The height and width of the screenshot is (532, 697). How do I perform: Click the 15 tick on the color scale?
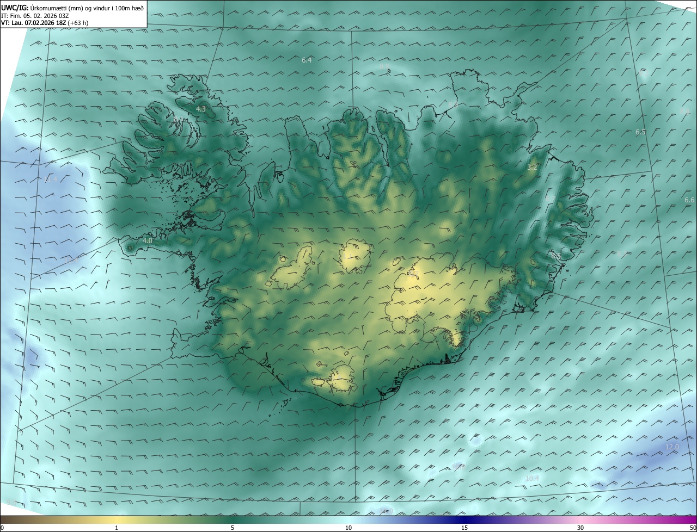coord(464,528)
